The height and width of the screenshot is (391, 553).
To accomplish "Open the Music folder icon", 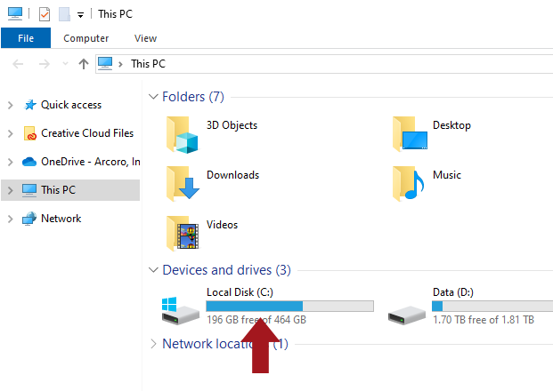I will 408,183.
